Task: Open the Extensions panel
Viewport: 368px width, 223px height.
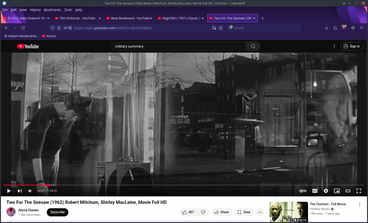Action: (x=335, y=28)
